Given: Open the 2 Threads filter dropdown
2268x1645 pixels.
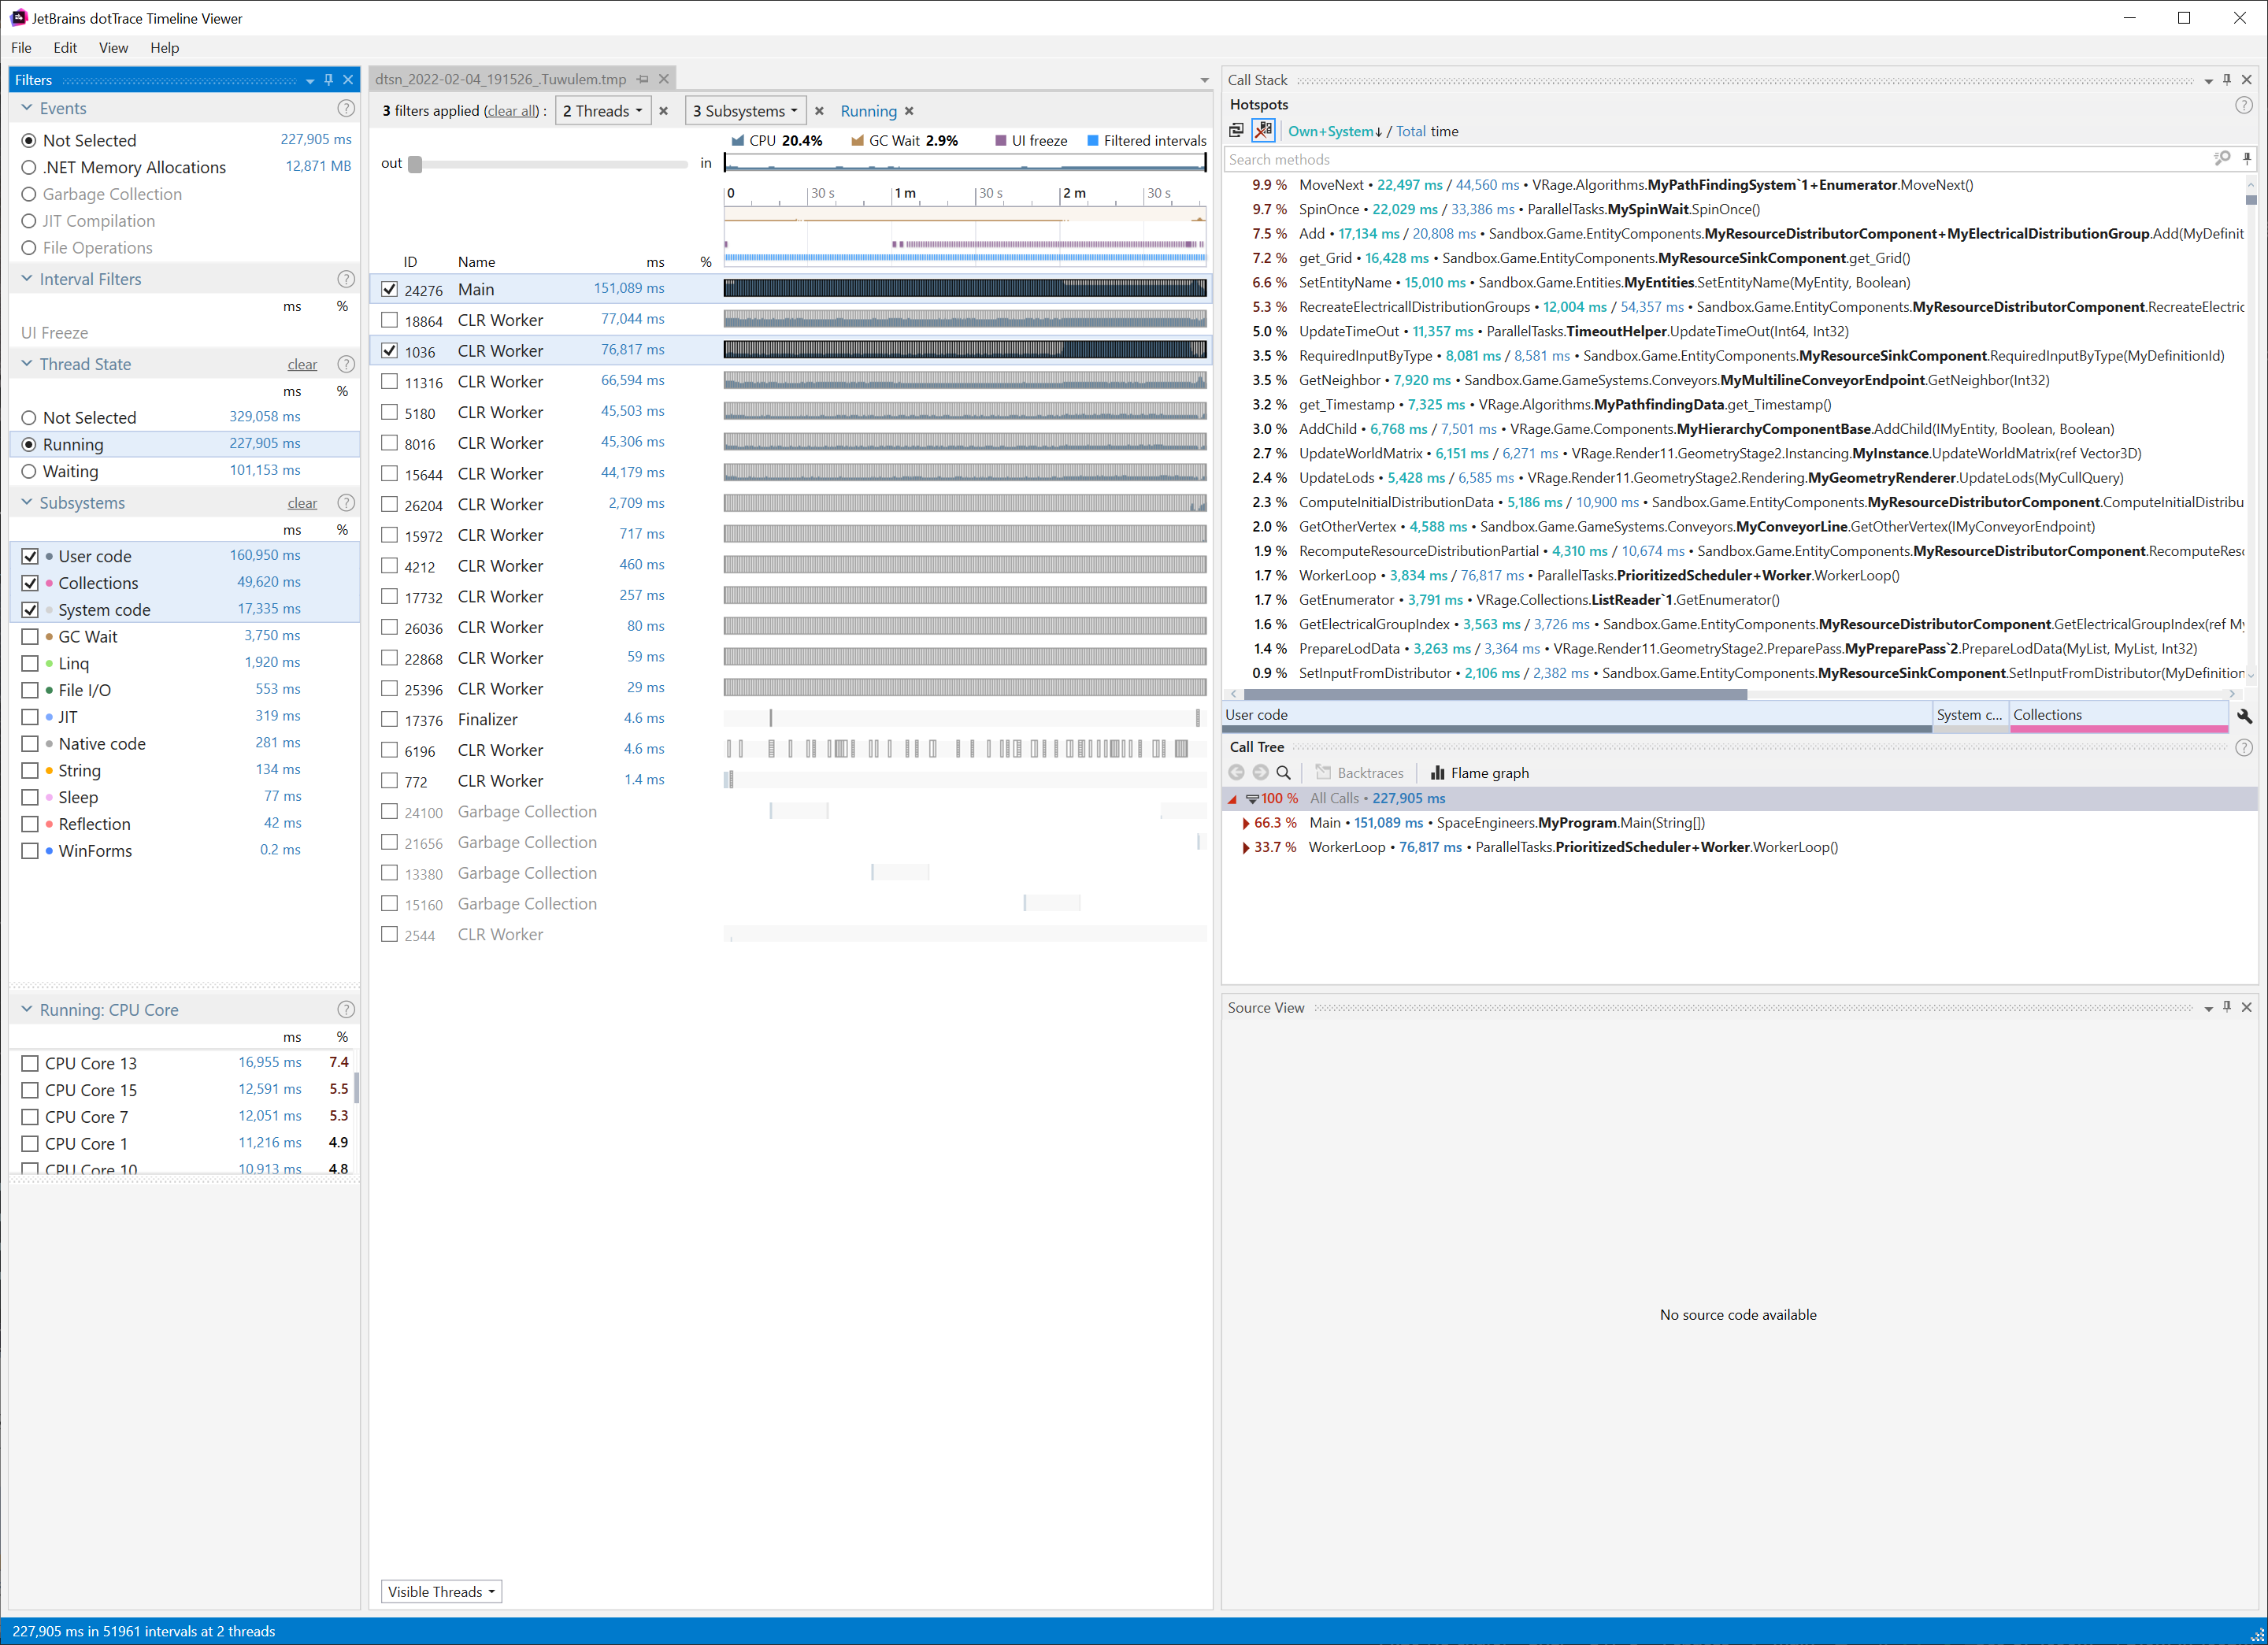Looking at the screenshot, I should pyautogui.click(x=602, y=111).
